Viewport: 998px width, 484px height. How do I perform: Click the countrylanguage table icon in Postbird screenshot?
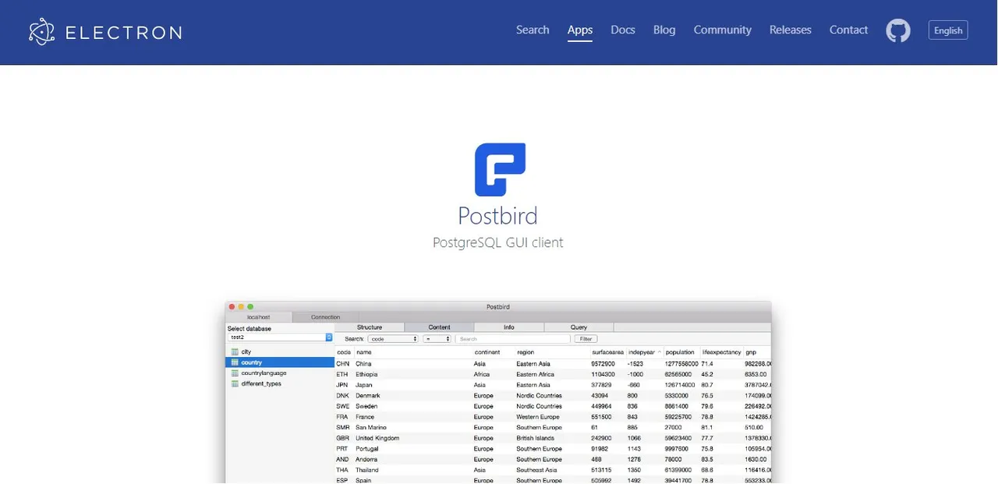pyautogui.click(x=235, y=373)
